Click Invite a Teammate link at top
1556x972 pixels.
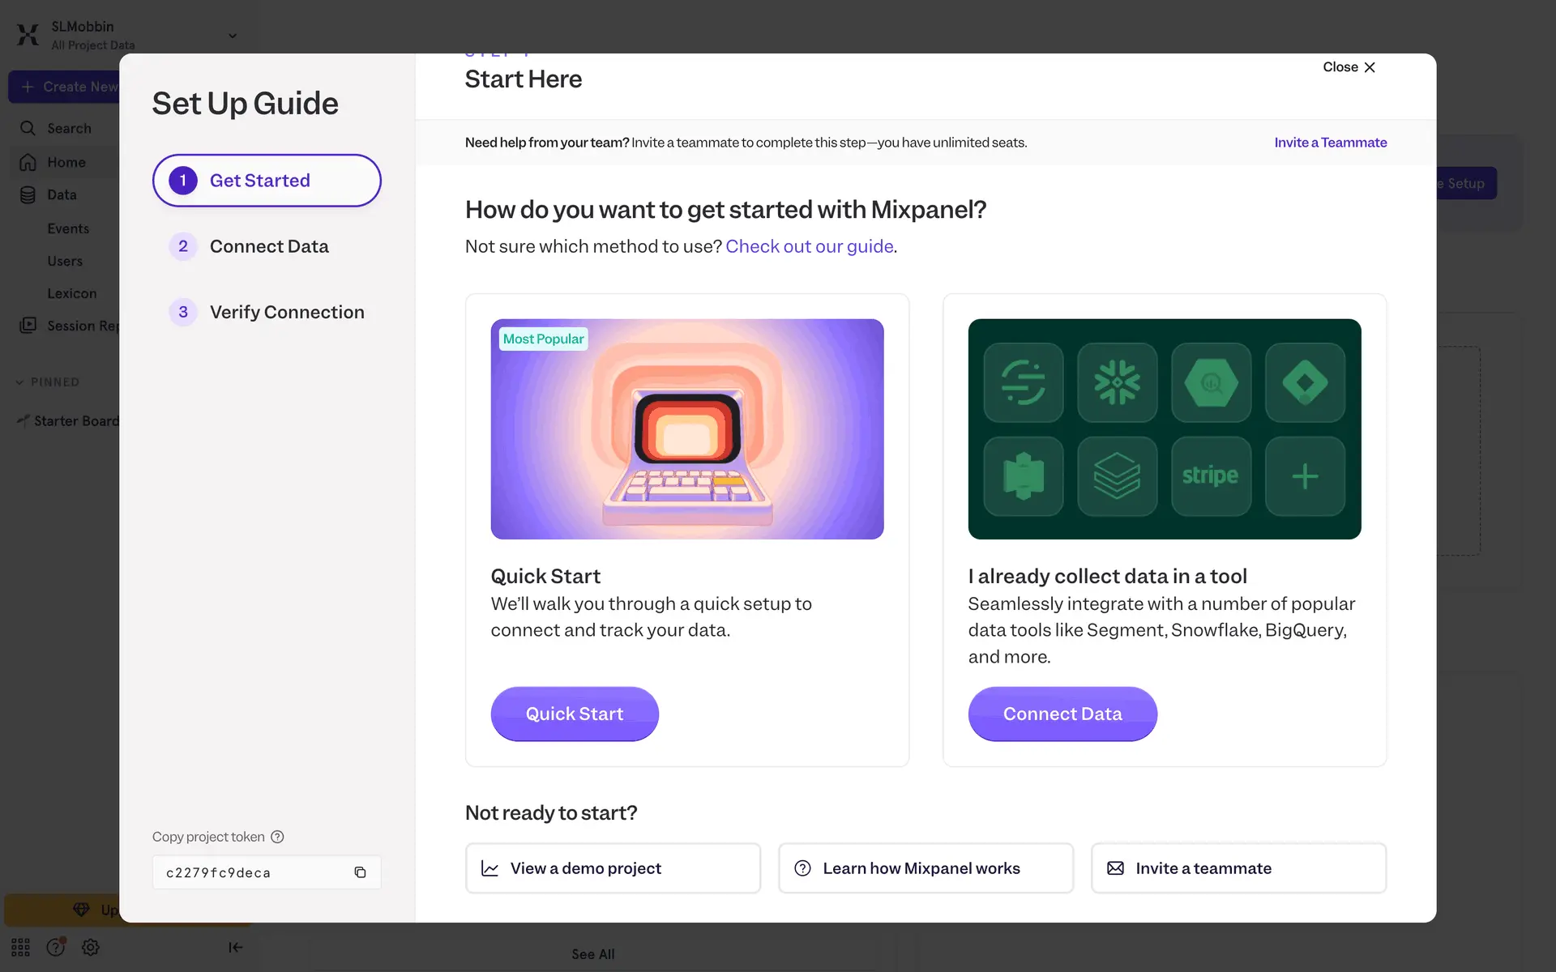pyautogui.click(x=1330, y=143)
